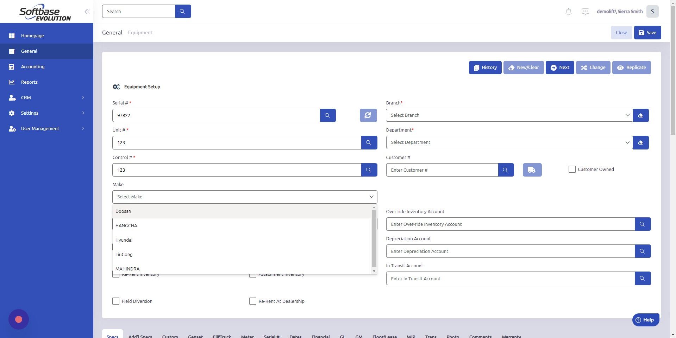Switch to the Financial tab
Viewport: 676px width, 338px height.
320,336
